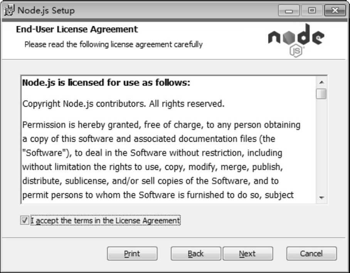Click the End-User License Agreement header title
350x273 pixels.
point(77,29)
